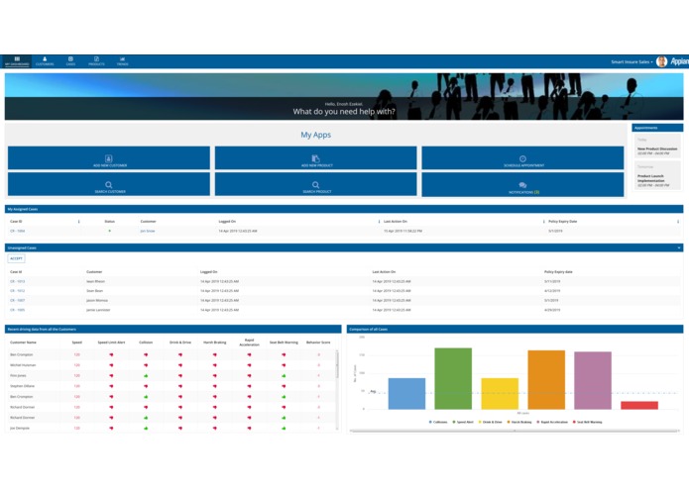Toggle Harsh Braking legend swatch
The image size is (689, 489).
(509, 422)
